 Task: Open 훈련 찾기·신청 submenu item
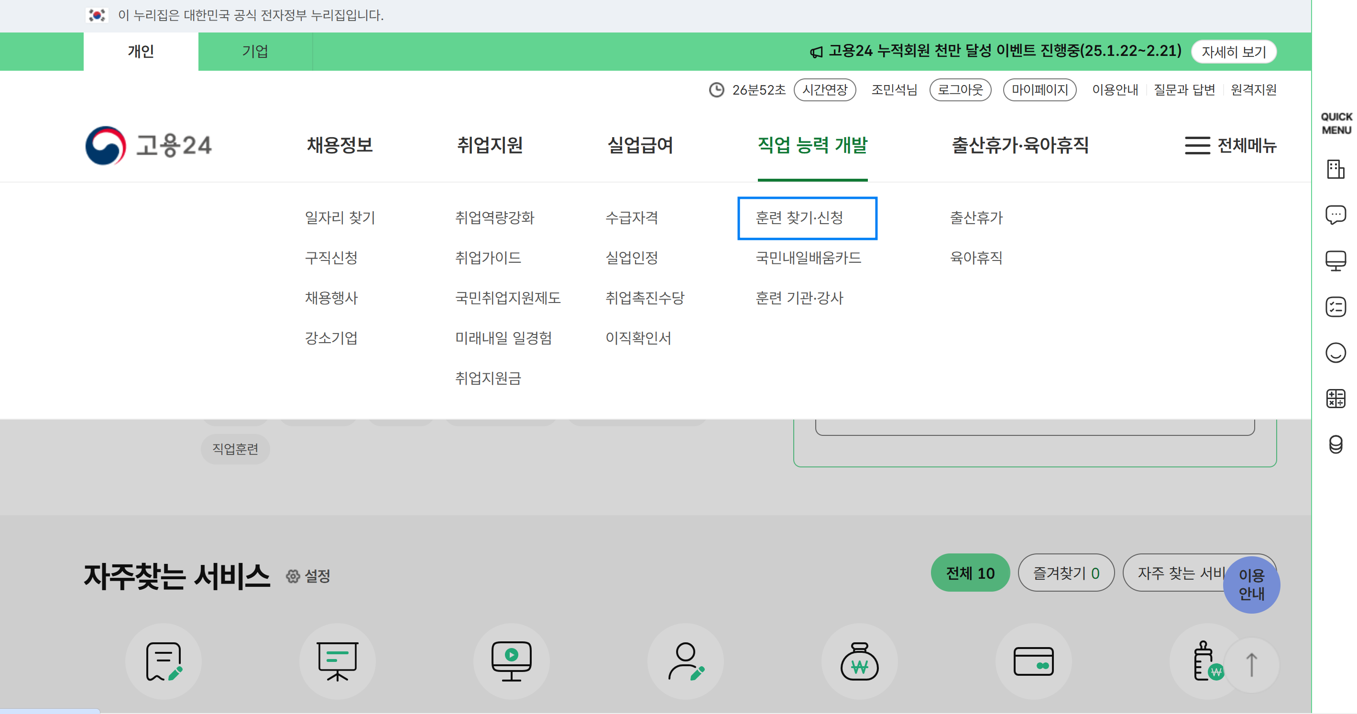(799, 218)
